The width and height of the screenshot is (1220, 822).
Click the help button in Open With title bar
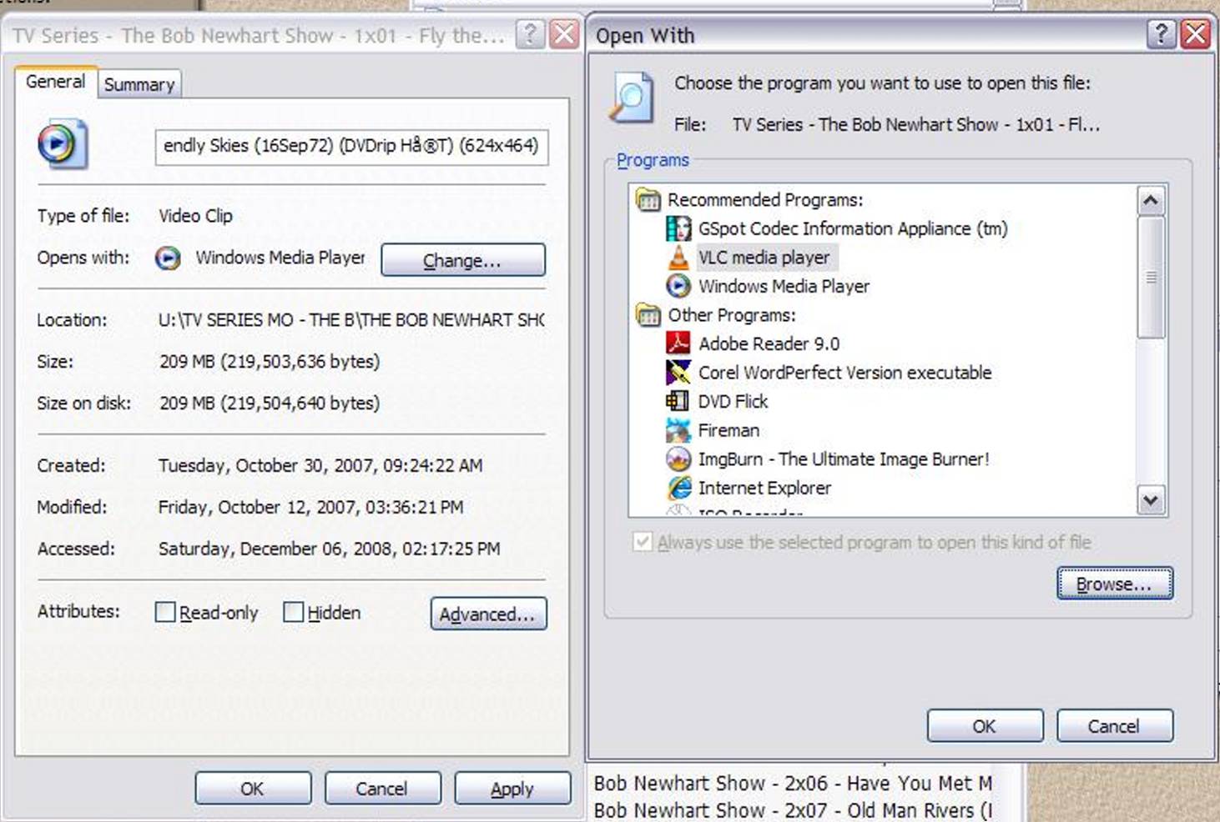click(x=1162, y=34)
